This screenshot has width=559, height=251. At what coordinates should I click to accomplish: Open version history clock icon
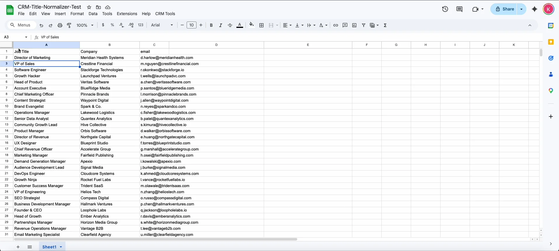(445, 9)
